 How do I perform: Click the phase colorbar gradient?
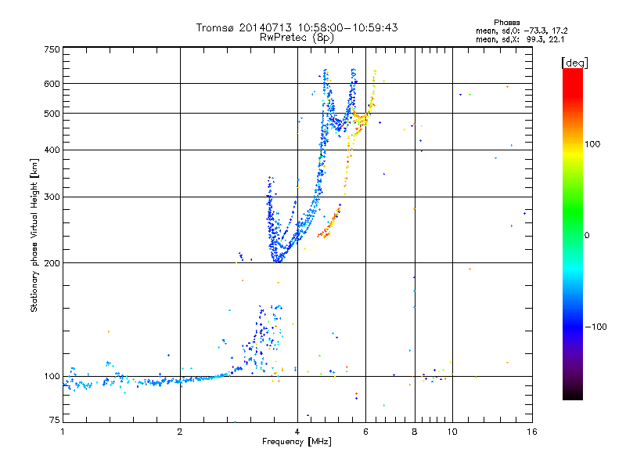coord(573,233)
